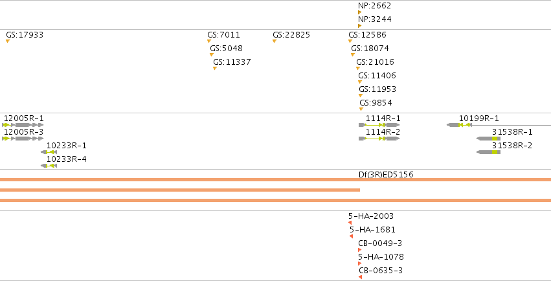Click the GS:9854 insertion label

coord(376,103)
